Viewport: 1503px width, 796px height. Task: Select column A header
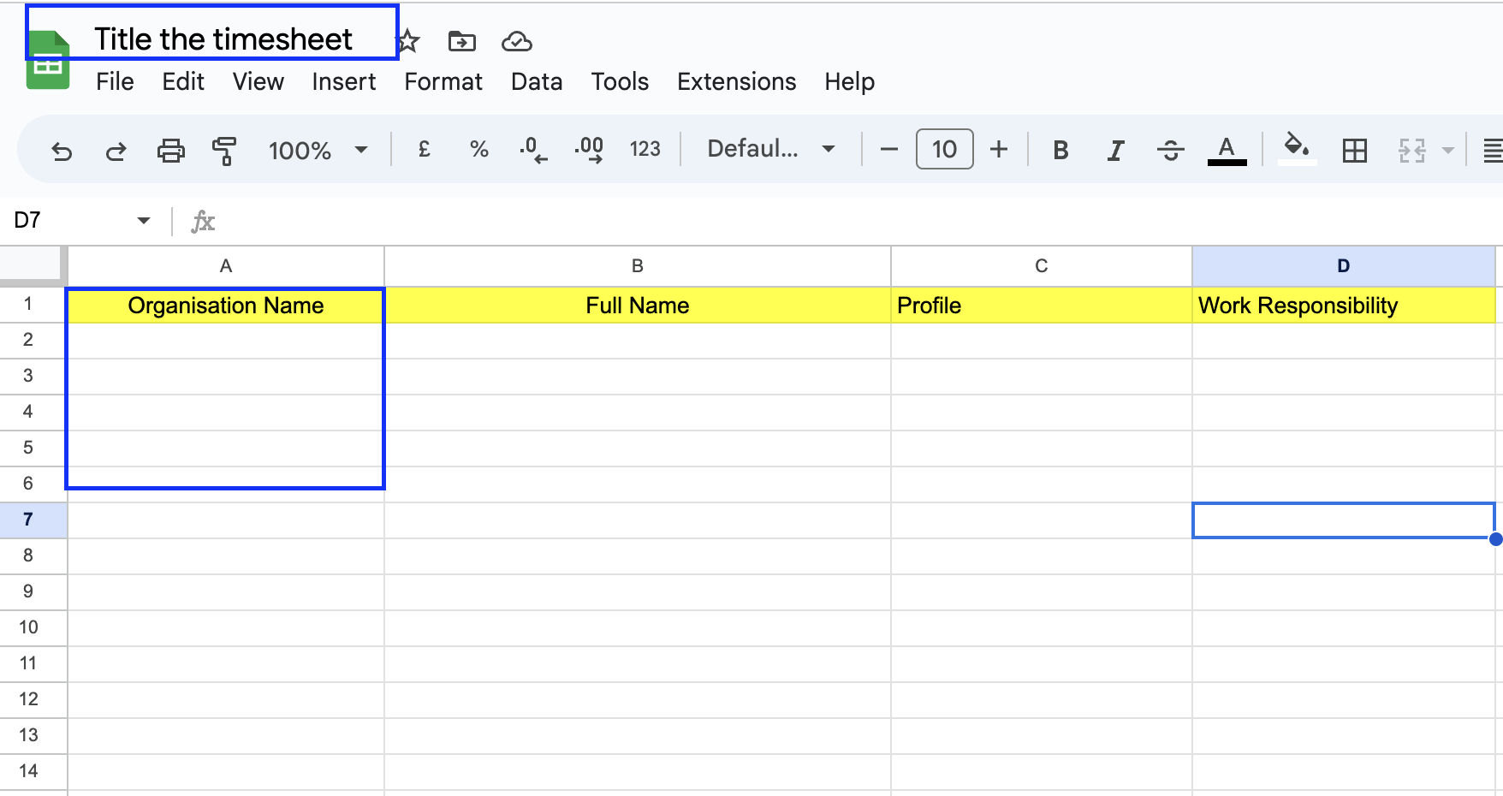coord(226,266)
